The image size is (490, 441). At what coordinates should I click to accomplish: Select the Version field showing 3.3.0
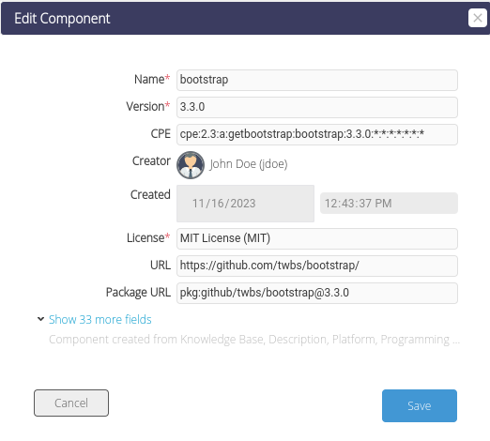(x=317, y=107)
